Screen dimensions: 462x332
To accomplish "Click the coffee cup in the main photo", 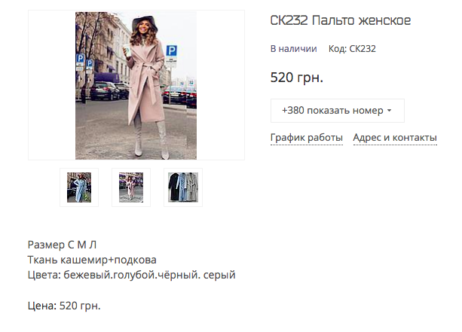I will click(127, 50).
